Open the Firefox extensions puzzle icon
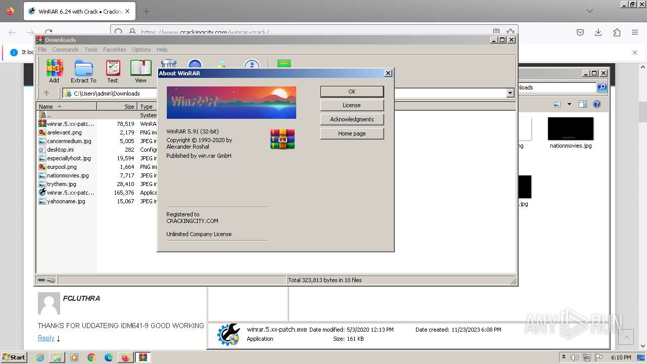This screenshot has width=647, height=364. 617,32
